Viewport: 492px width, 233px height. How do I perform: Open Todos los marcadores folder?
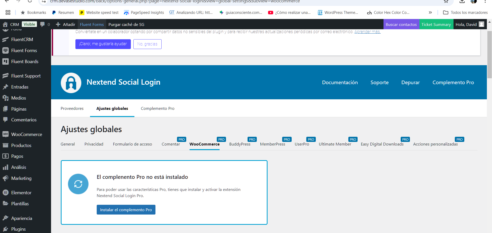point(465,13)
